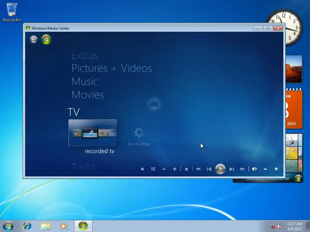This screenshot has height=232, width=310.
Task: Minimize the Windows Media Center window
Action: 258,28
